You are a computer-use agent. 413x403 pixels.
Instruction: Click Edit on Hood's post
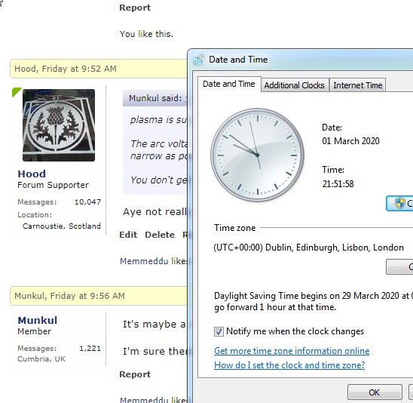pyautogui.click(x=128, y=235)
